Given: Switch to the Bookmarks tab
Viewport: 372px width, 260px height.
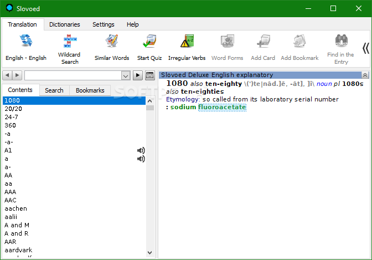Looking at the screenshot, I should 90,90.
